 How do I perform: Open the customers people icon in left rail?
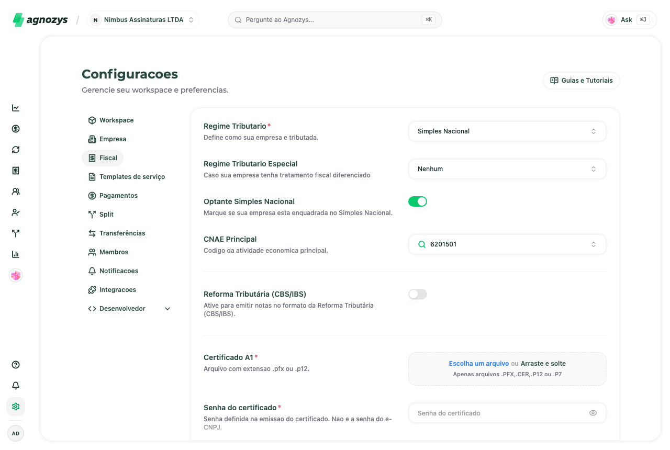point(16,192)
